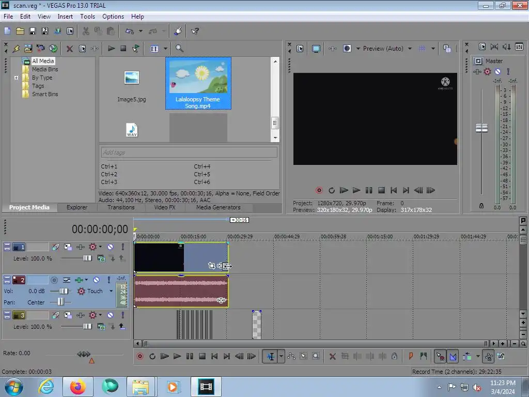
Task: Go to start in preview transport
Action: 393,190
